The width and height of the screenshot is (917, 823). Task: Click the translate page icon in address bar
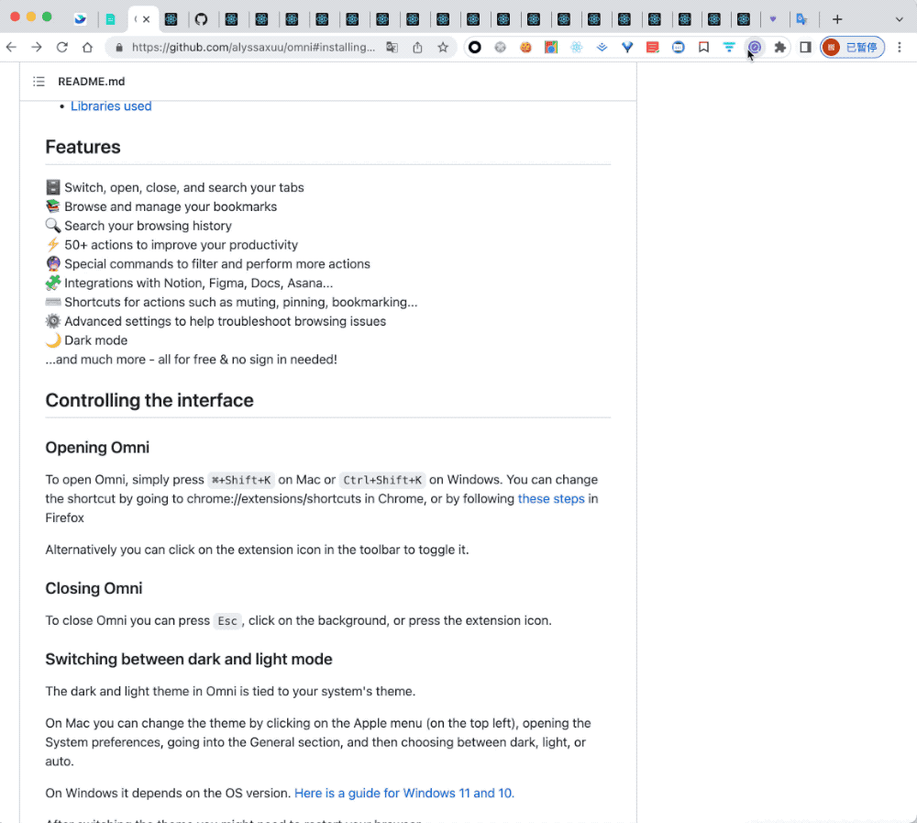[x=392, y=48]
